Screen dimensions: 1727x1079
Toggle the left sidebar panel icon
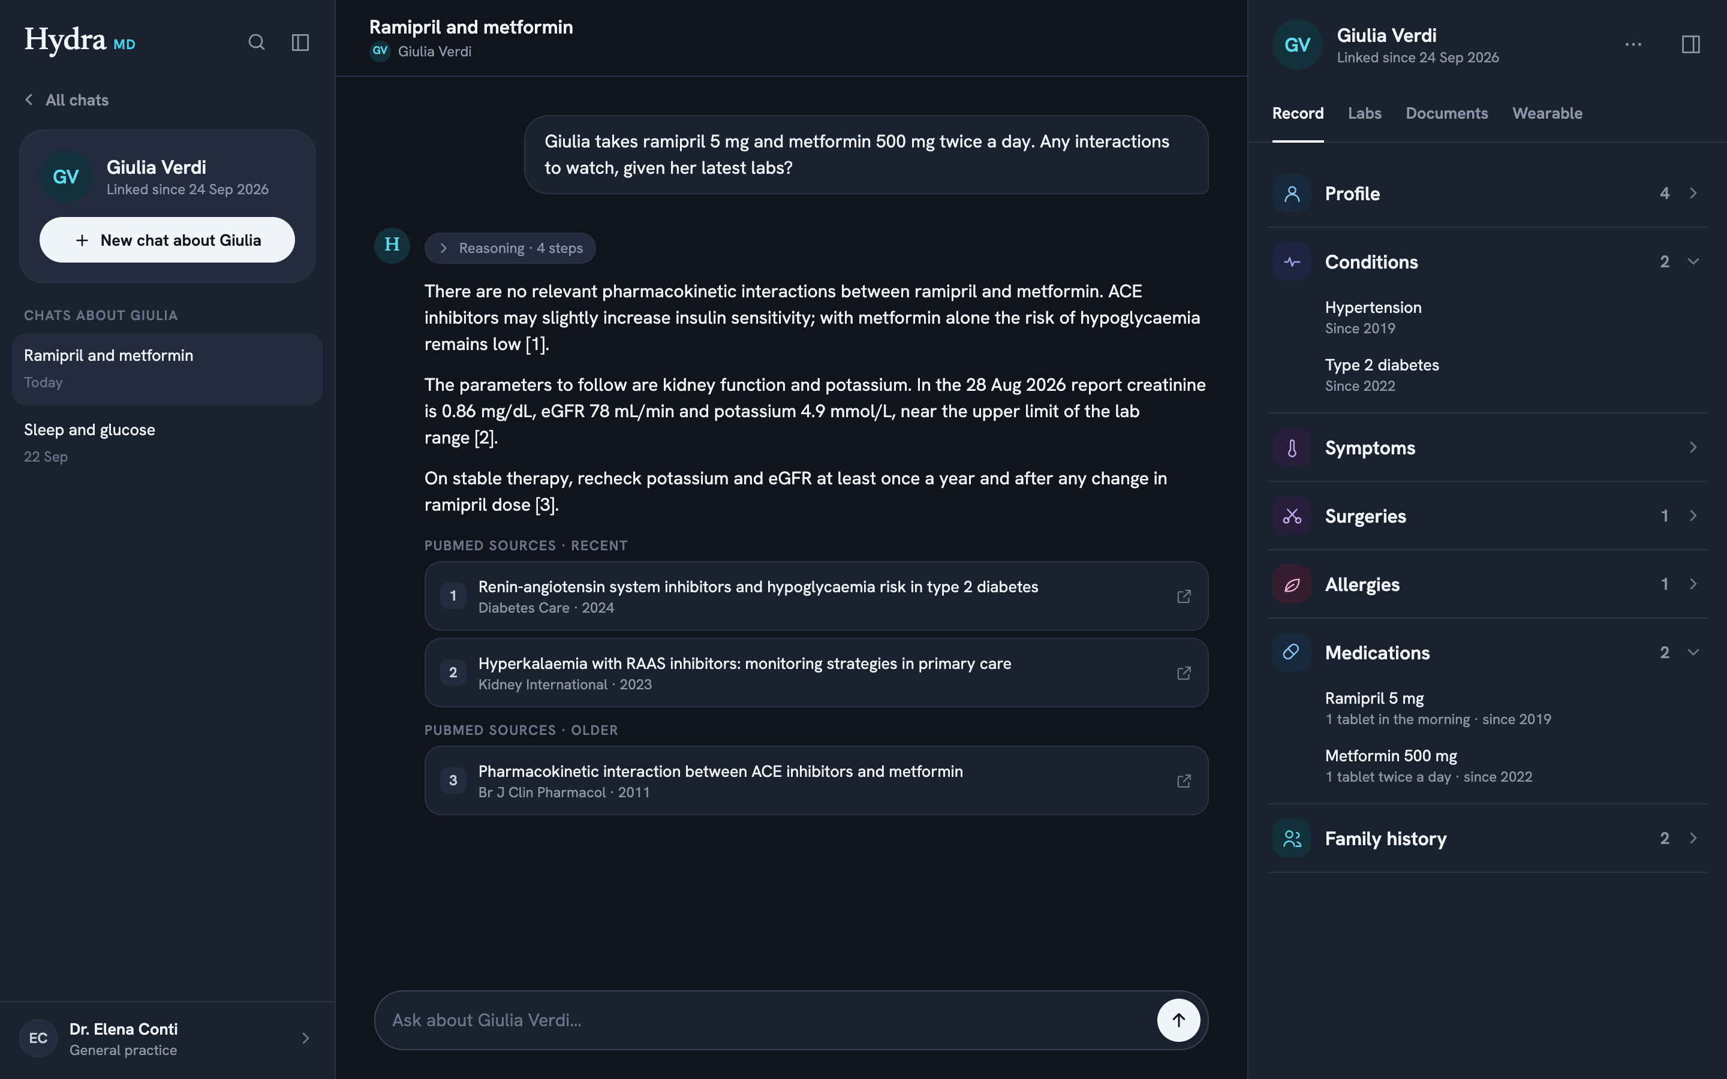(x=300, y=42)
